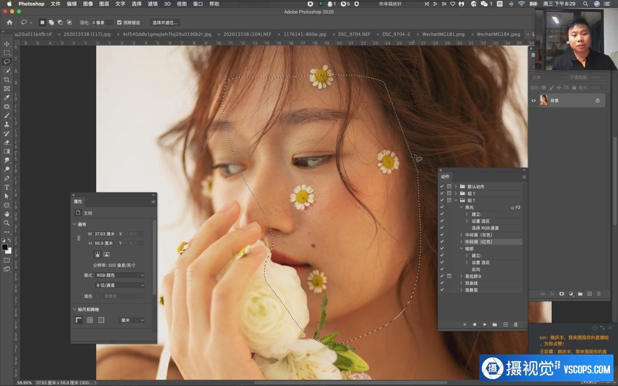Click the background color swatch in toolbar
Screen dimensions: 618x386
[9, 251]
